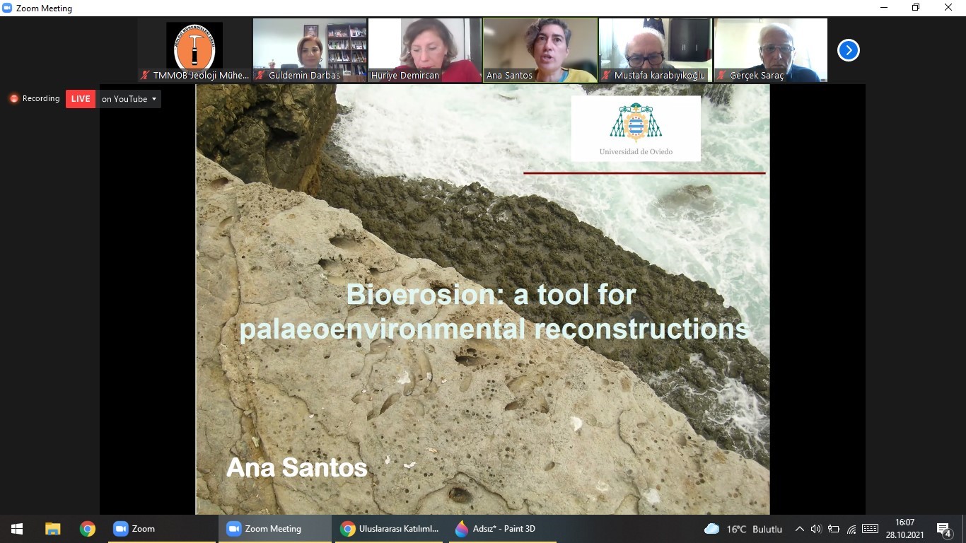Open File Explorer from taskbar
The width and height of the screenshot is (966, 543).
tap(52, 529)
